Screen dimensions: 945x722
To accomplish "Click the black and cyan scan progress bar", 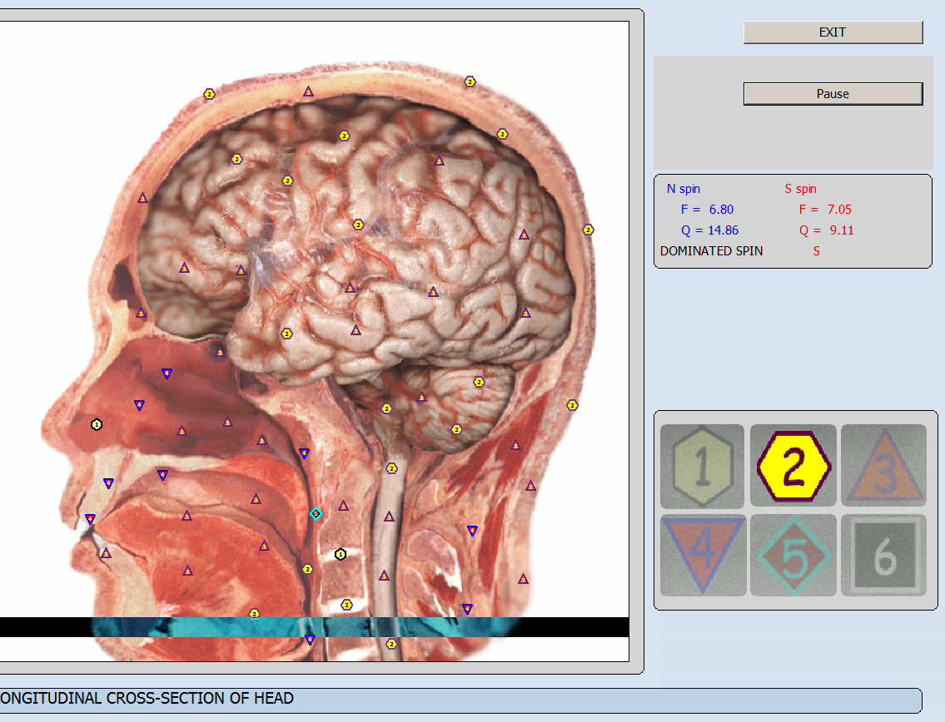I will pos(314,627).
